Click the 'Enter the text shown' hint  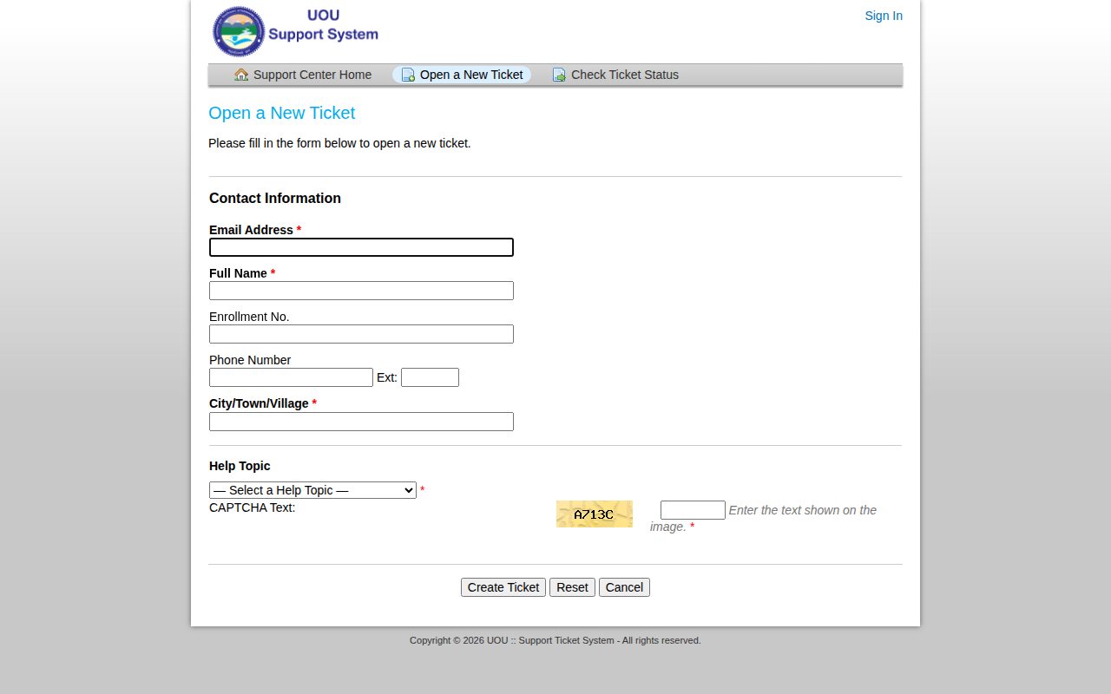point(764,518)
